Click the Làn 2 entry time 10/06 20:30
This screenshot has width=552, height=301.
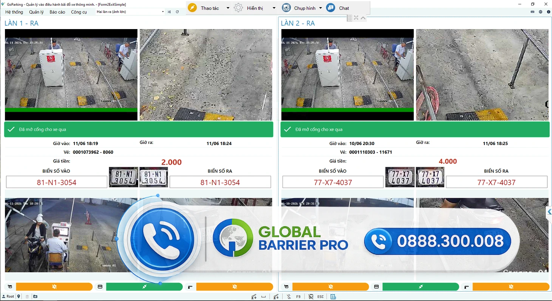point(362,144)
